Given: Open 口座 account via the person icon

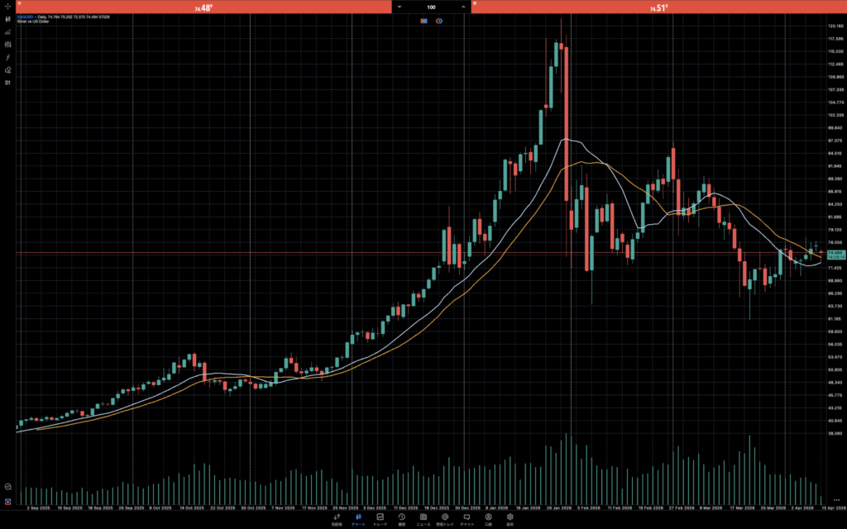Looking at the screenshot, I should (x=490, y=519).
